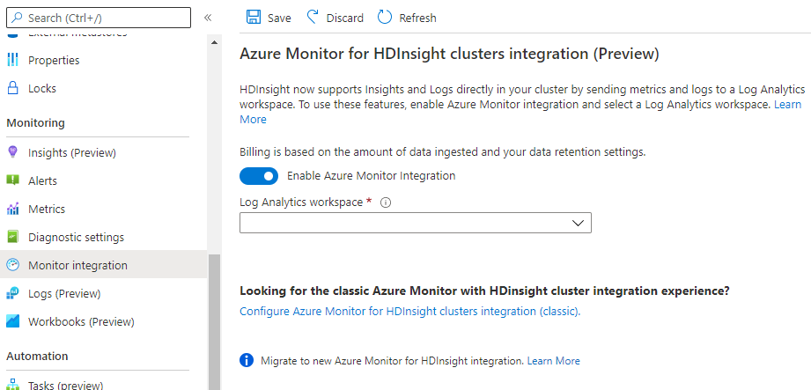The height and width of the screenshot is (390, 811).
Task: Open Locks in the sidebar
Action: [42, 88]
